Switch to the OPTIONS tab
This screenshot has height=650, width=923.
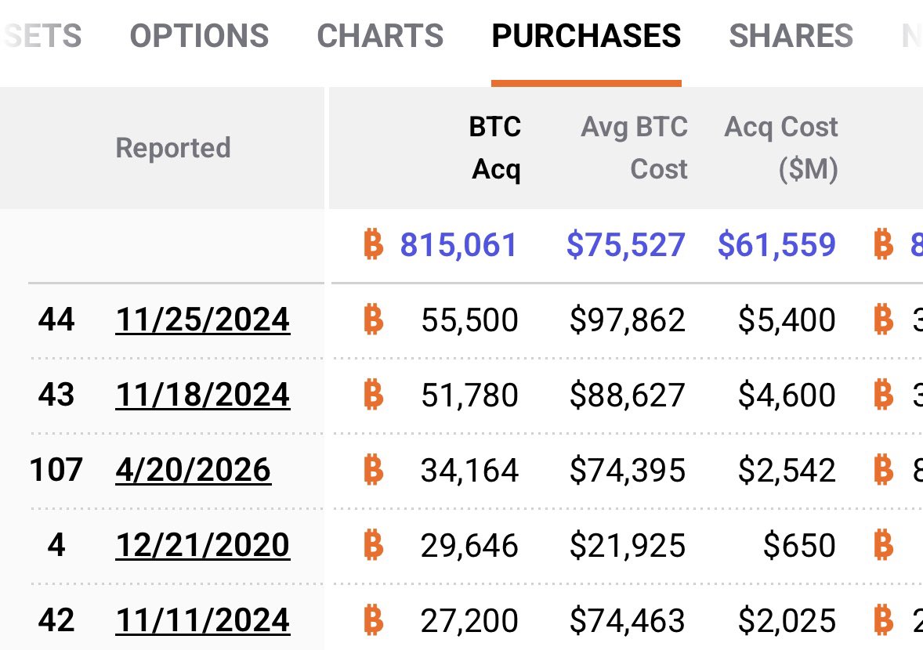point(199,36)
